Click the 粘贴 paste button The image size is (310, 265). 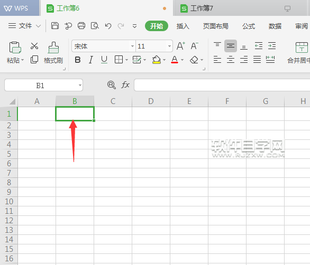(x=15, y=53)
